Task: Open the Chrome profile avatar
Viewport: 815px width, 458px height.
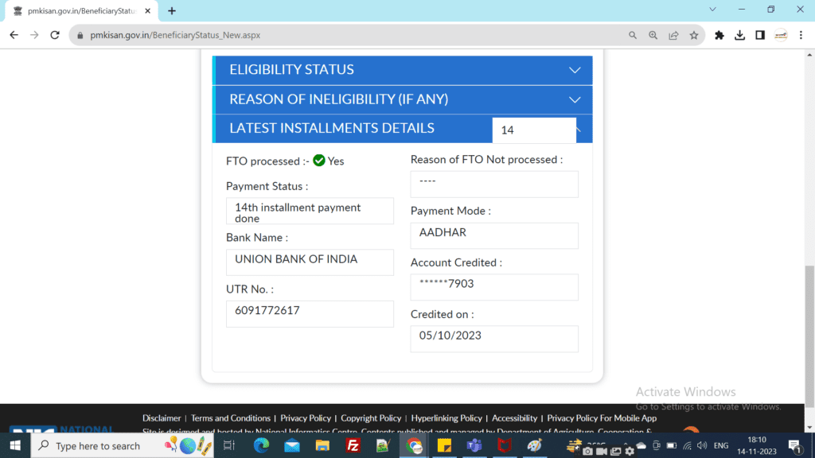Action: (781, 35)
